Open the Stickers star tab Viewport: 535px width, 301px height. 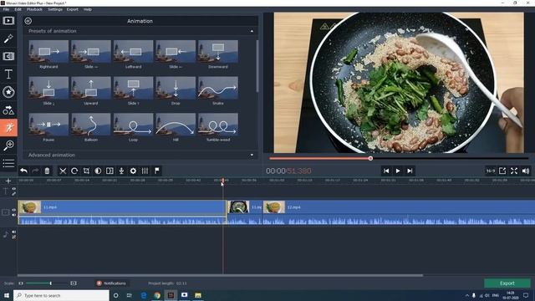[8, 92]
